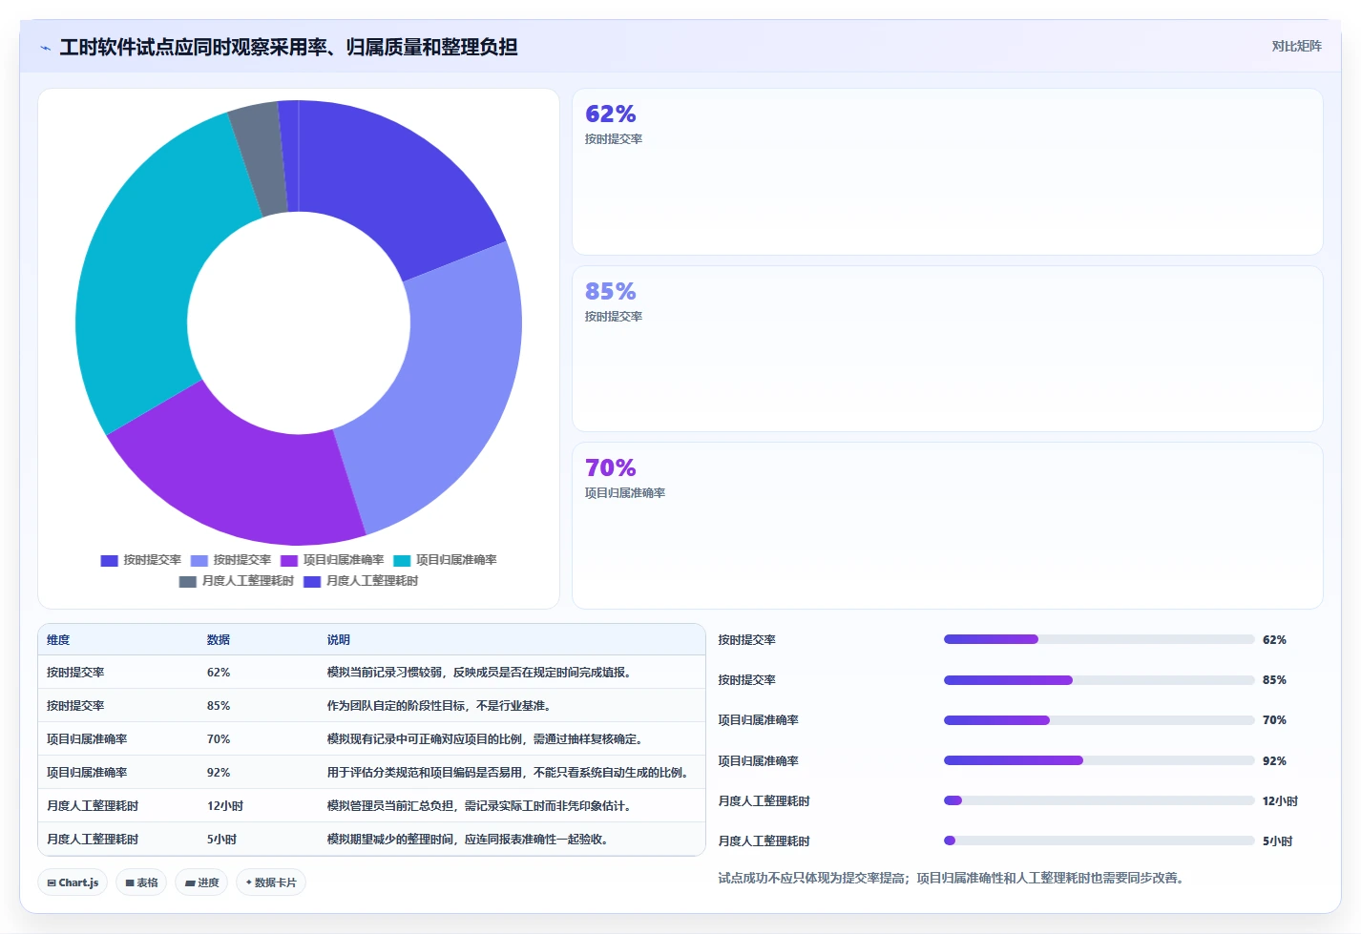Viewport: 1361px width, 934px height.
Task: Select the 70% table cell
Action: pyautogui.click(x=219, y=739)
